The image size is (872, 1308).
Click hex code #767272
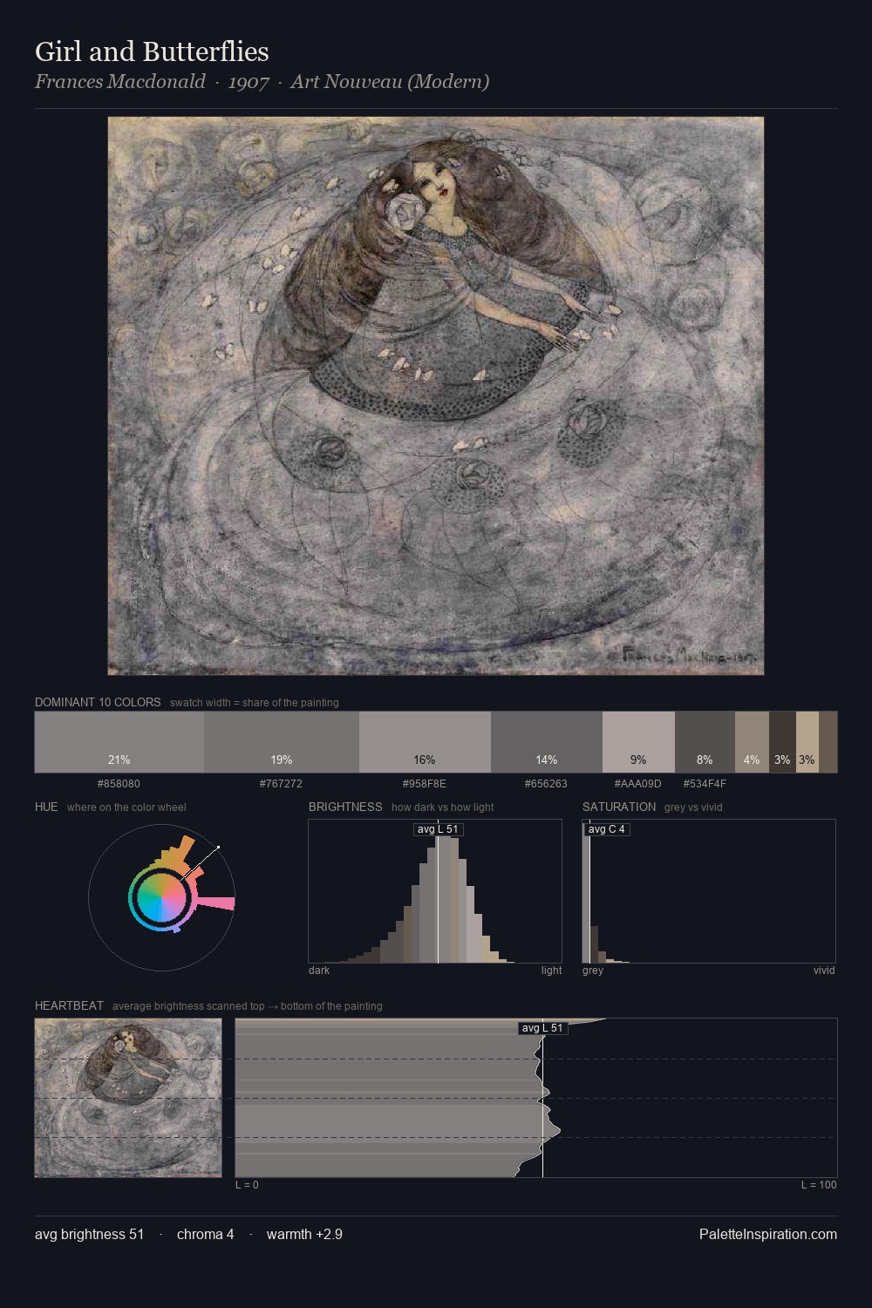click(x=281, y=784)
